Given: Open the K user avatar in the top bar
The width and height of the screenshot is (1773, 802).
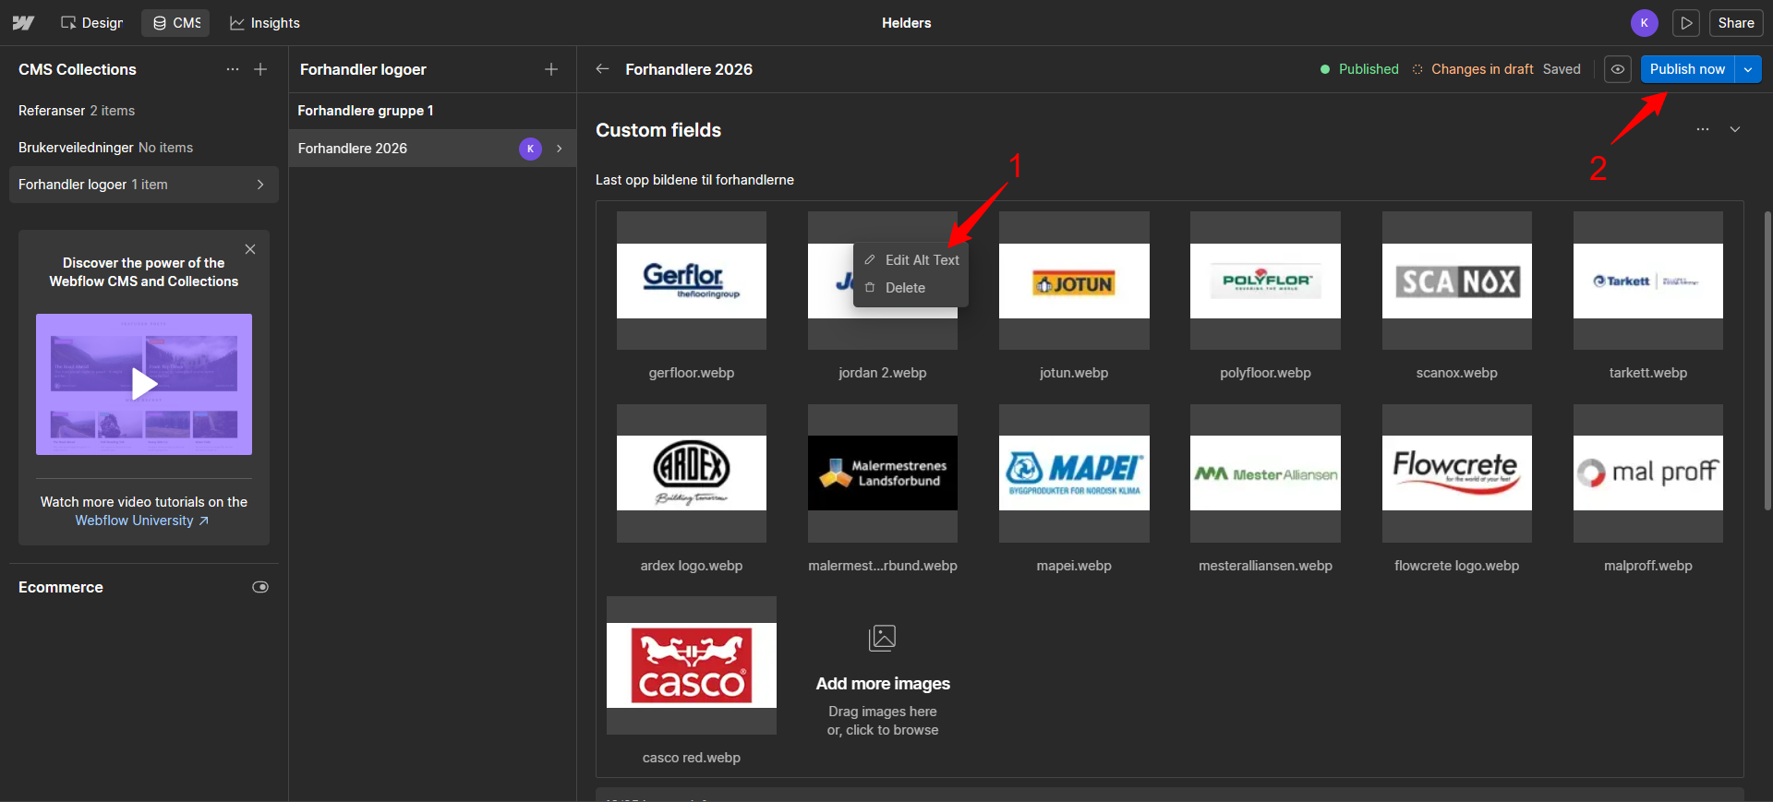Looking at the screenshot, I should (1644, 23).
